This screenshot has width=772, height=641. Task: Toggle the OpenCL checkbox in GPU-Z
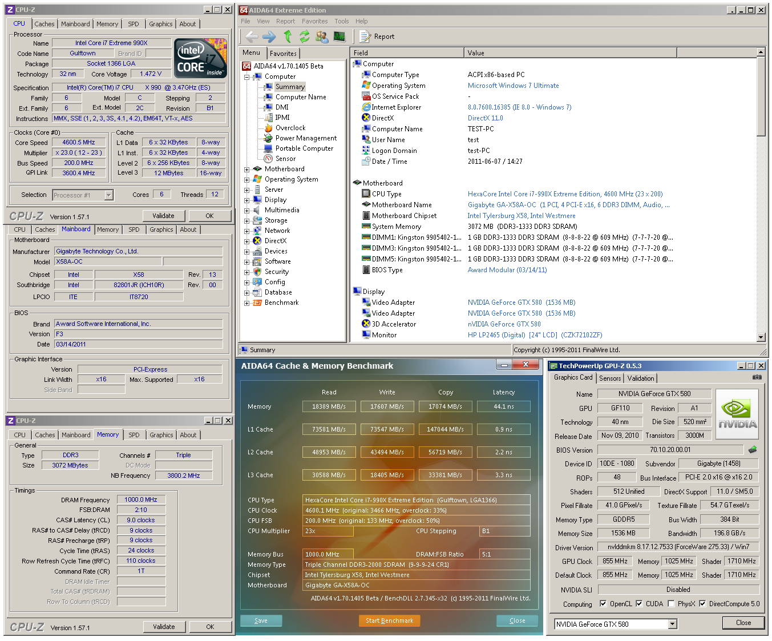pos(603,604)
